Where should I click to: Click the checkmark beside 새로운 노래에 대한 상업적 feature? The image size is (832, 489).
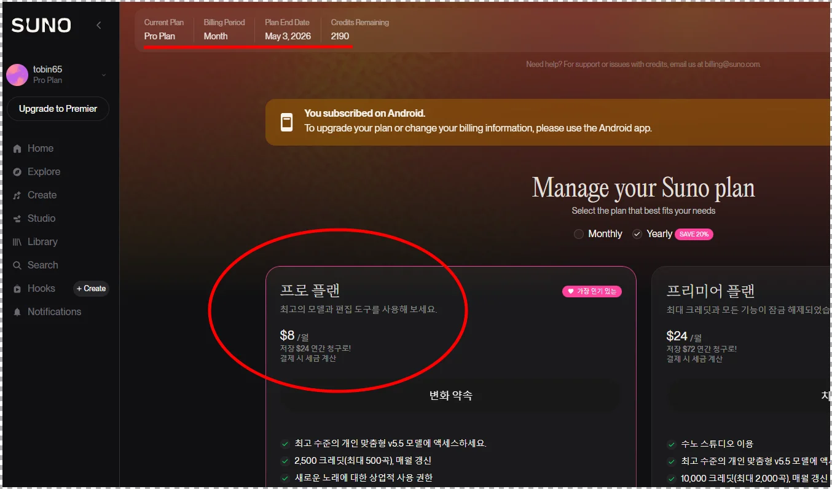tap(285, 478)
